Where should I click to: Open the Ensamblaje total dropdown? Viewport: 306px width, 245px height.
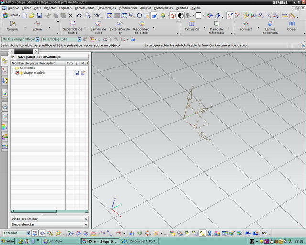pos(61,39)
